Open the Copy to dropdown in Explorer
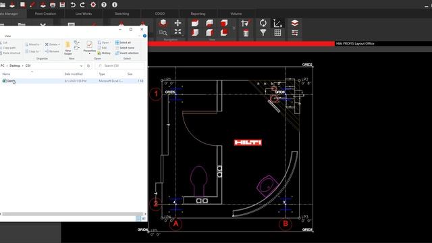The width and height of the screenshot is (432, 243). point(40,51)
